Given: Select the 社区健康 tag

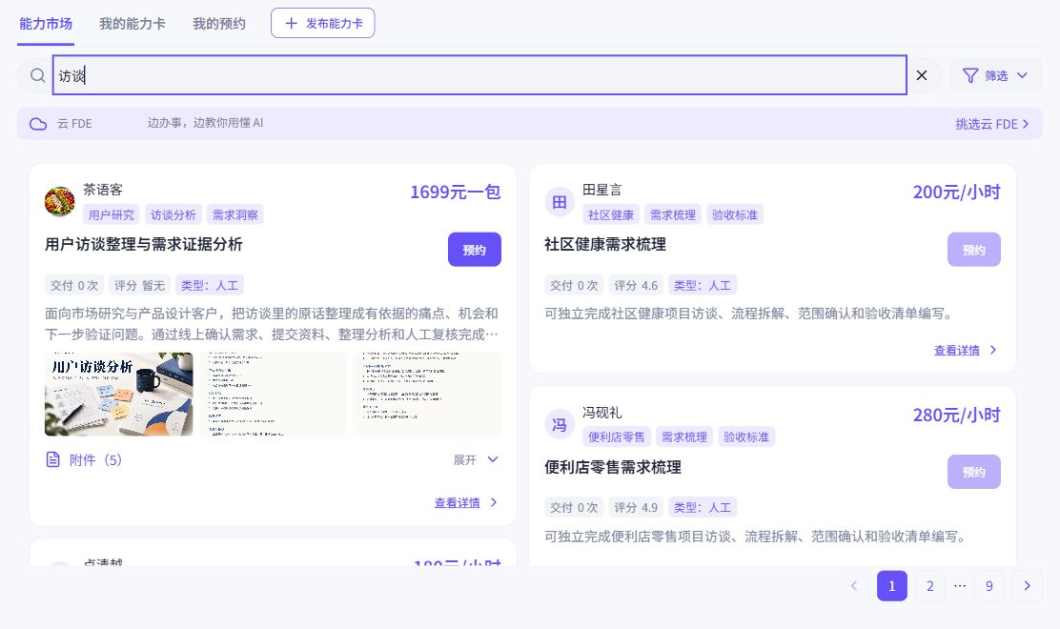Looking at the screenshot, I should tap(611, 214).
